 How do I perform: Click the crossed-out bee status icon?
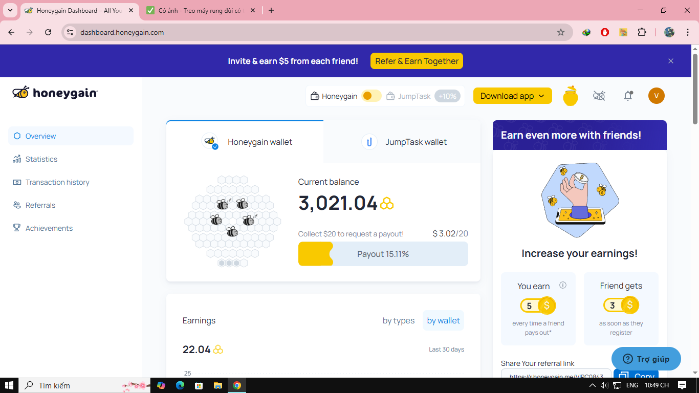[x=599, y=96]
